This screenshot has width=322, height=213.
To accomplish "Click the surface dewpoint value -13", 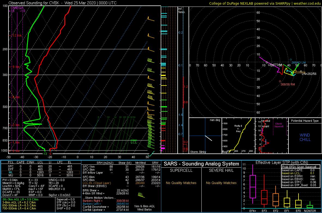I will point(45,153).
